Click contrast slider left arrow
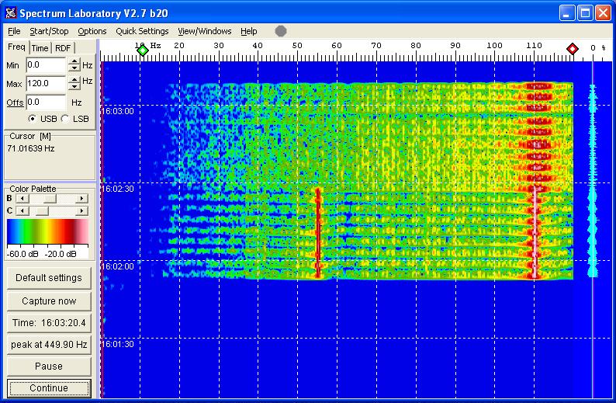The image size is (616, 403). tap(21, 210)
